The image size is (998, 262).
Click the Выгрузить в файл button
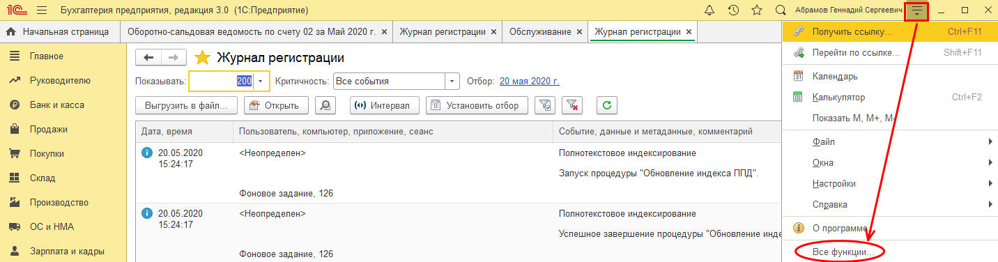click(186, 105)
